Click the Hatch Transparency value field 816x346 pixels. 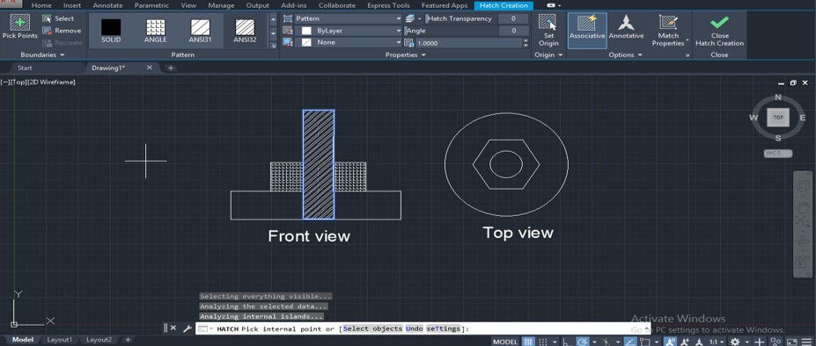[x=513, y=18]
